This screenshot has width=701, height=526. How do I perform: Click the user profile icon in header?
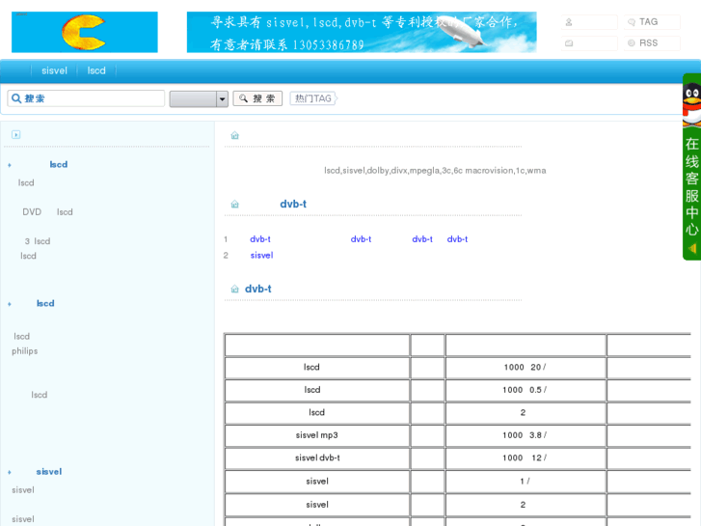coord(569,22)
